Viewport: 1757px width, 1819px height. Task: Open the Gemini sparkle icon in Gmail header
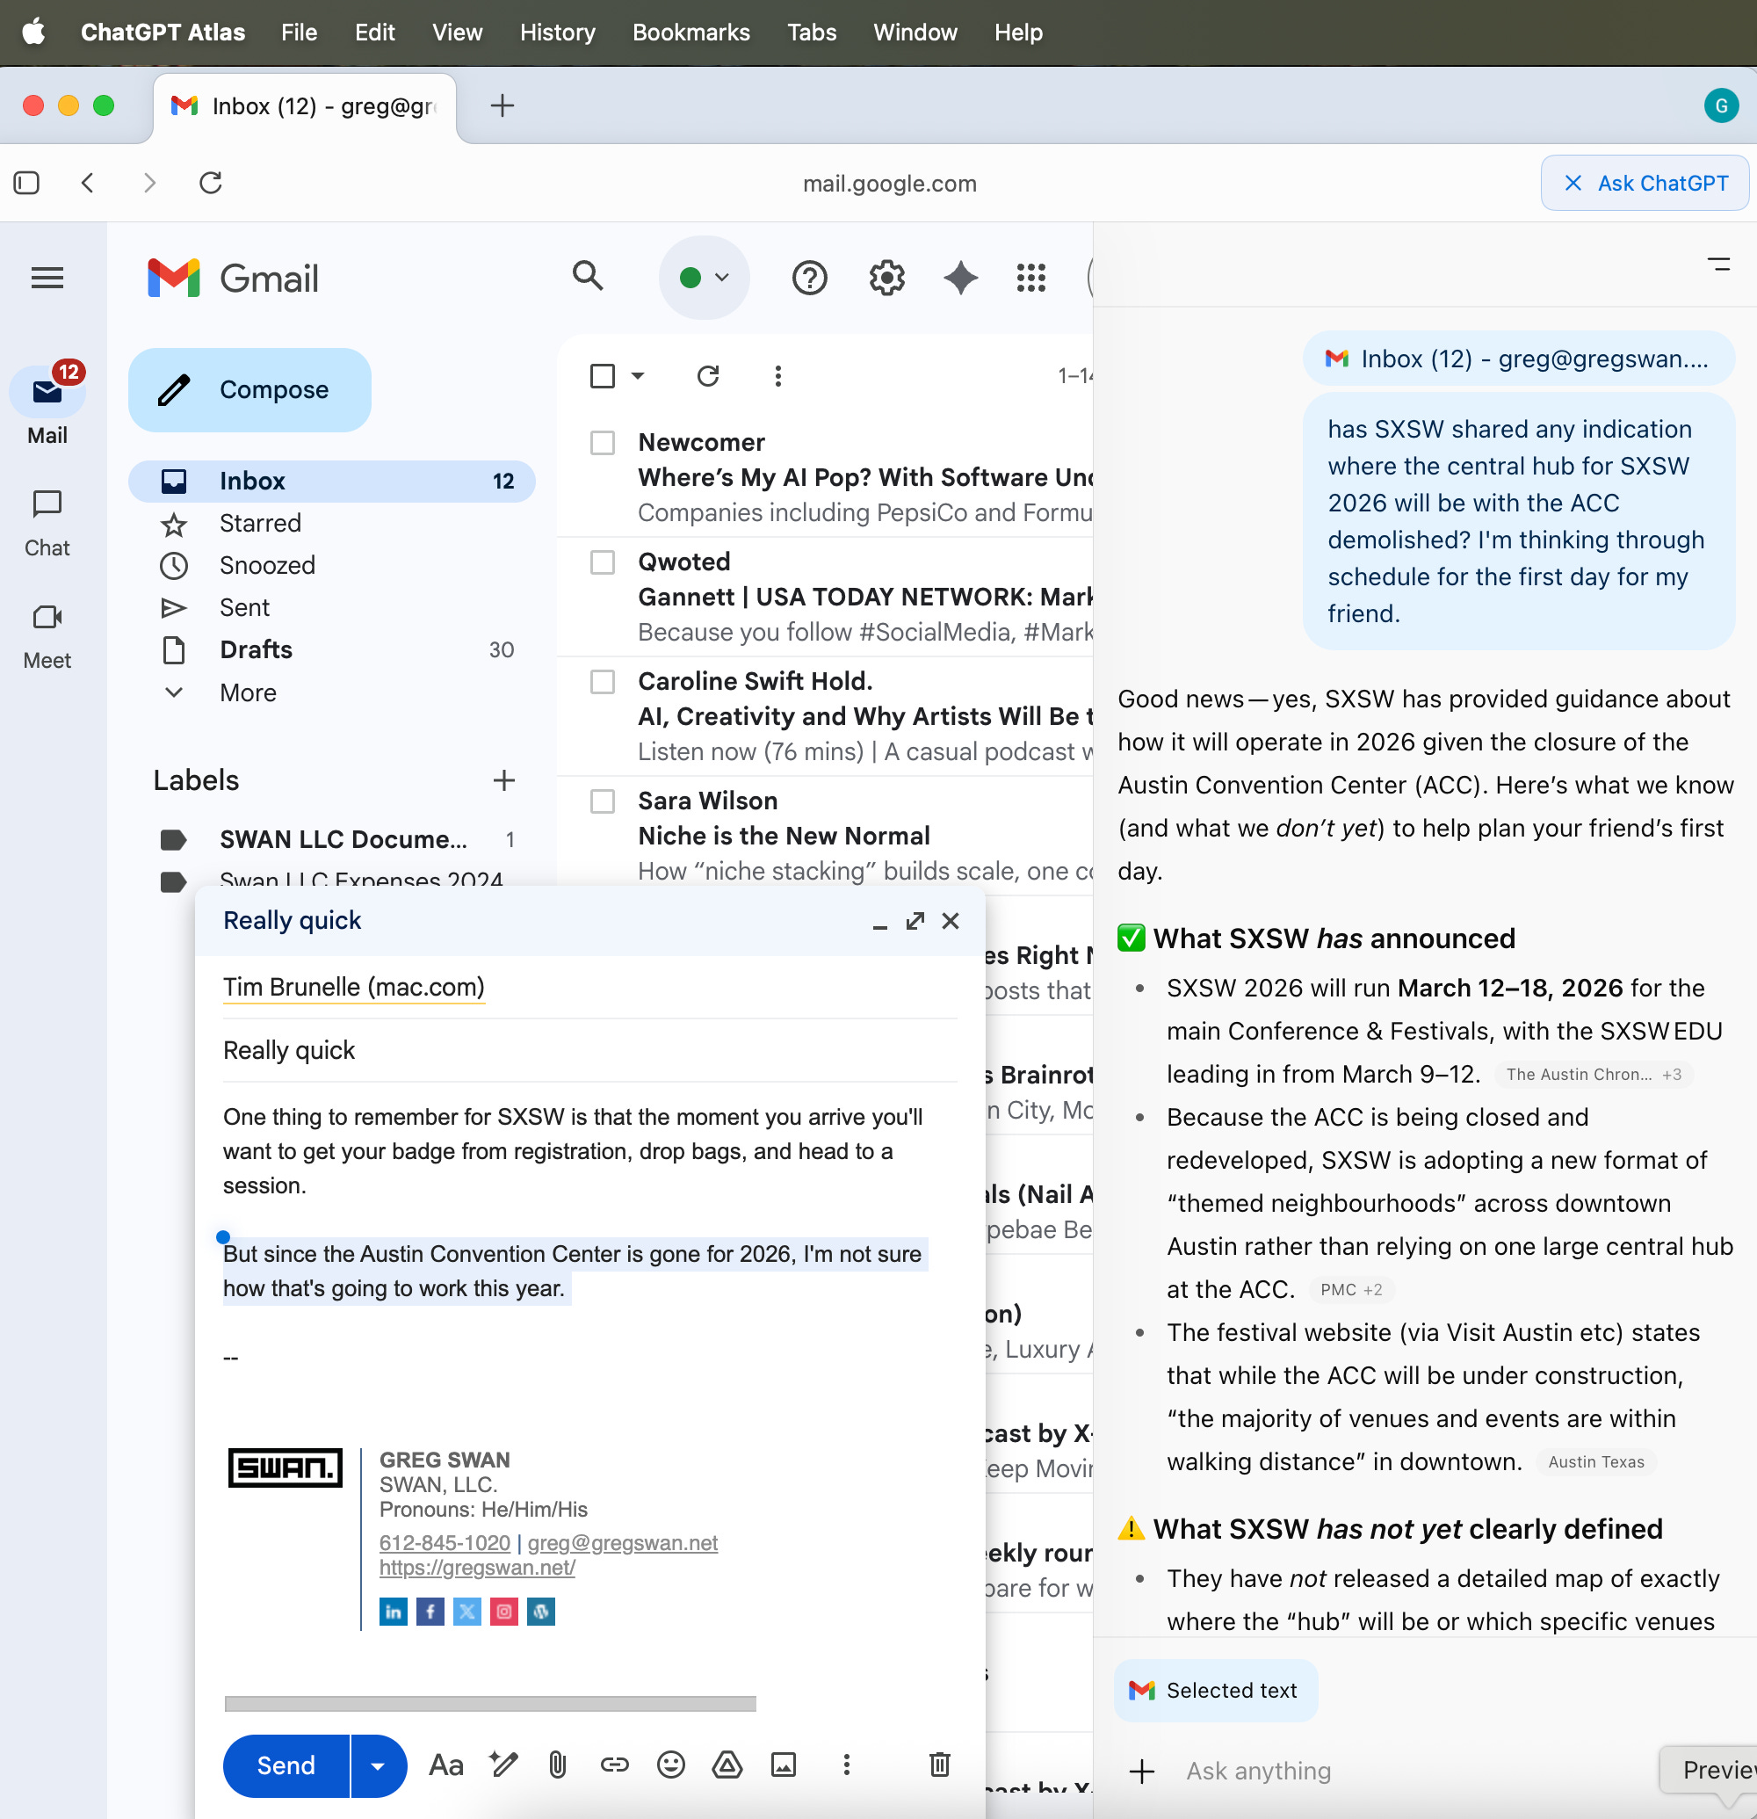[x=960, y=278]
